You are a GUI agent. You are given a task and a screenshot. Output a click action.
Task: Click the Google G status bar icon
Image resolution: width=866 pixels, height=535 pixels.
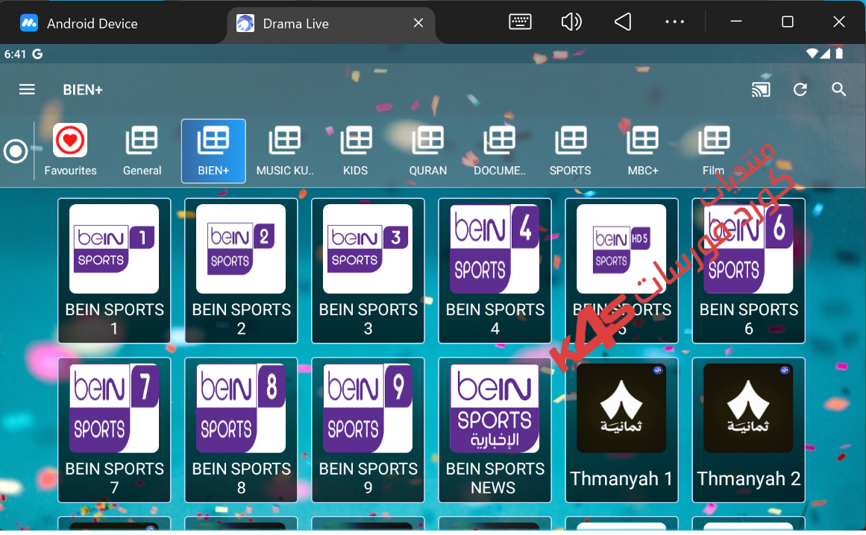(x=37, y=54)
